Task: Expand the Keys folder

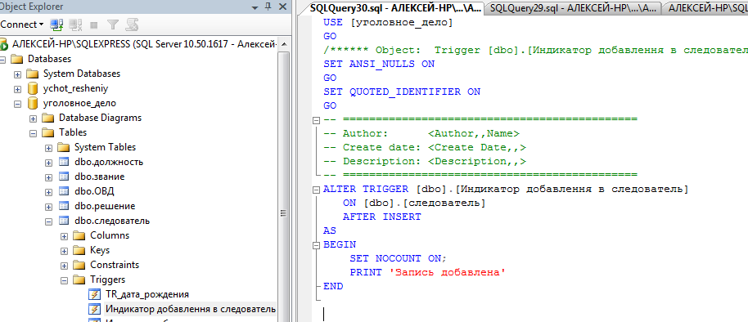Action: [x=64, y=251]
